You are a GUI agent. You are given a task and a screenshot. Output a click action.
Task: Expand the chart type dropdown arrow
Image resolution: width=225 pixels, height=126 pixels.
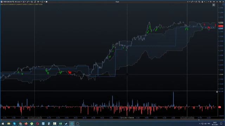tap(26, 2)
